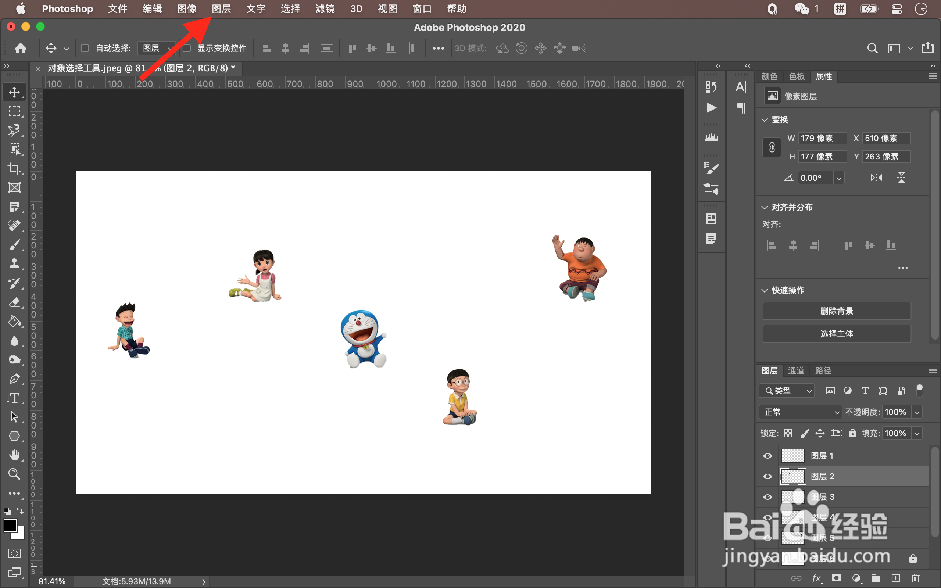The image size is (941, 588).
Task: Click the black foreground color swatch
Action: pyautogui.click(x=10, y=526)
